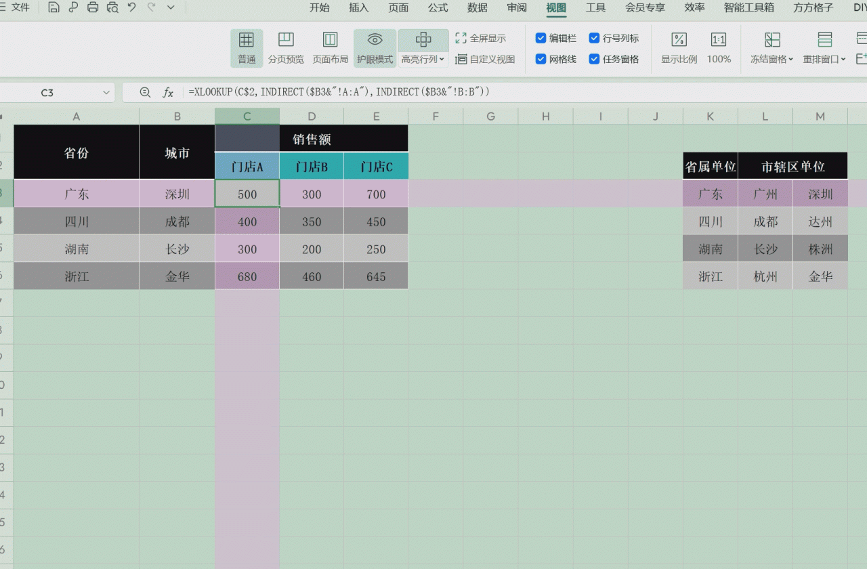The height and width of the screenshot is (569, 867).
Task: Expand the 高亮行列 dropdown arrow
Action: pyautogui.click(x=442, y=60)
